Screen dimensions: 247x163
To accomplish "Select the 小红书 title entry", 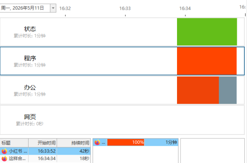I will [18, 151].
